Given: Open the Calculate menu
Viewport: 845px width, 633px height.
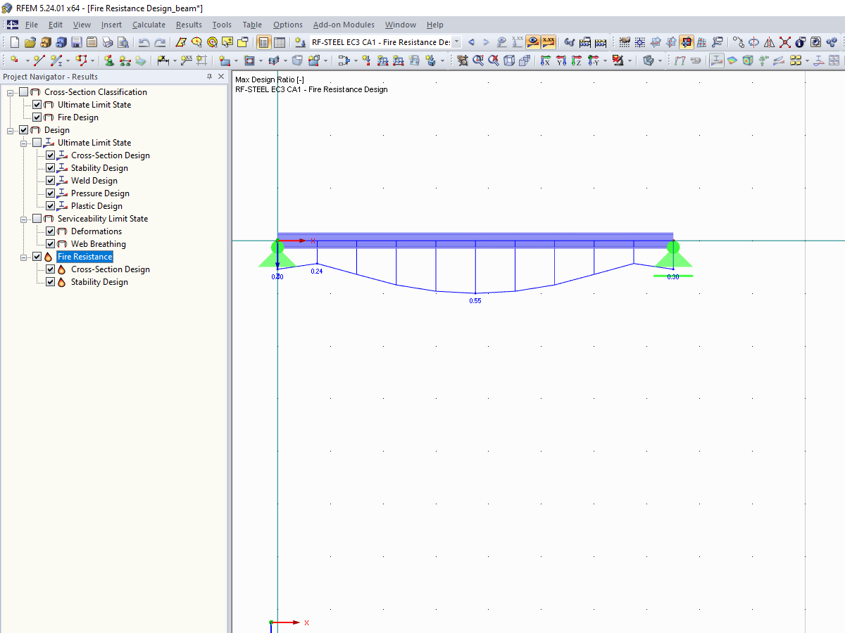Looking at the screenshot, I should [149, 25].
